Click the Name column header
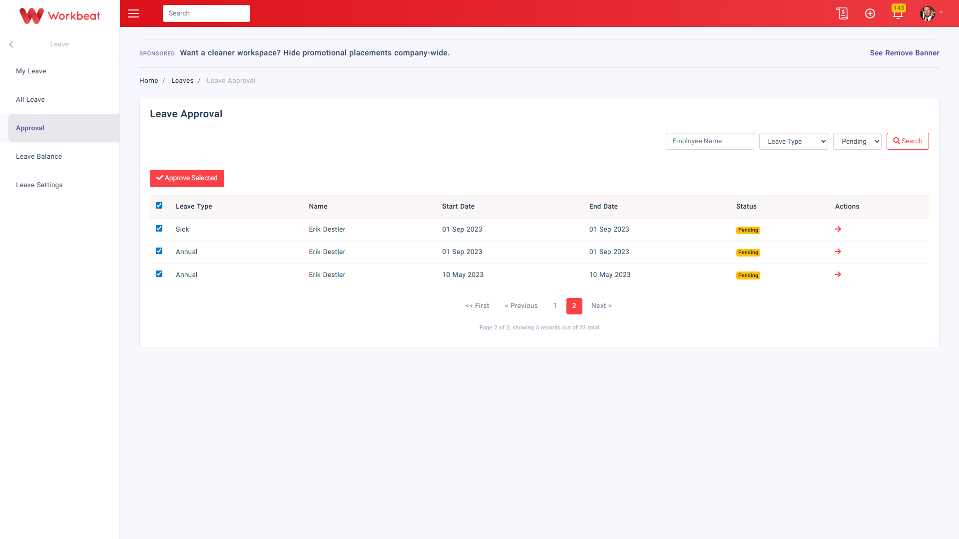 318,207
